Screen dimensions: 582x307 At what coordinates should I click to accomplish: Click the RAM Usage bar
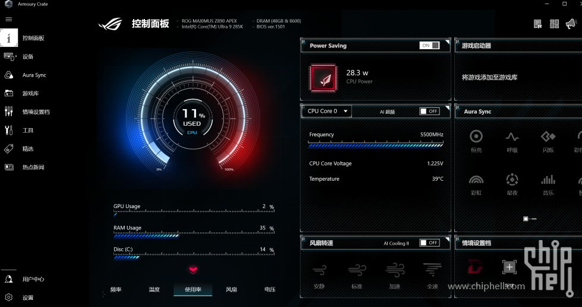[194, 235]
